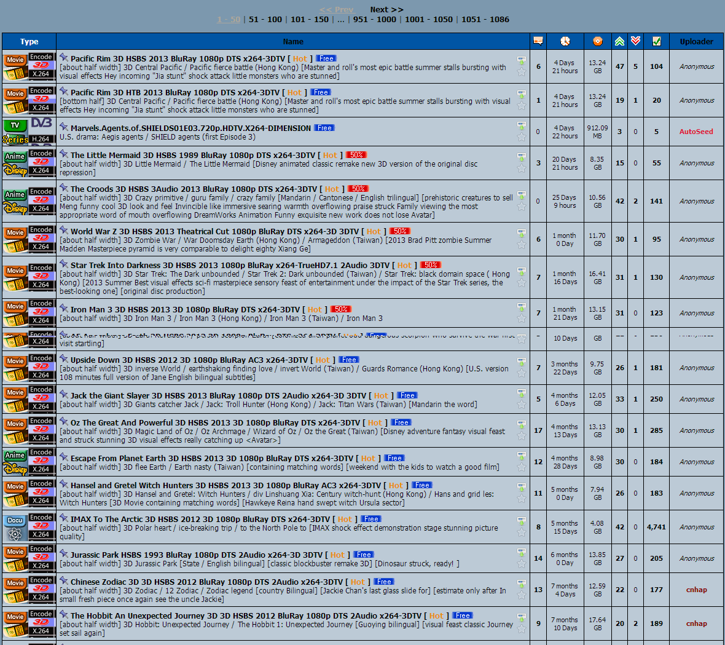Go to the Next page
Image resolution: width=725 pixels, height=645 pixels.
click(386, 10)
